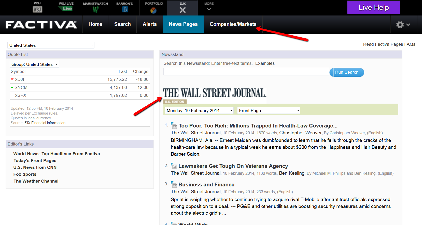Screen dimensions: 422x225
Task: Open the Front Page section dropdown
Action: pyautogui.click(x=269, y=110)
